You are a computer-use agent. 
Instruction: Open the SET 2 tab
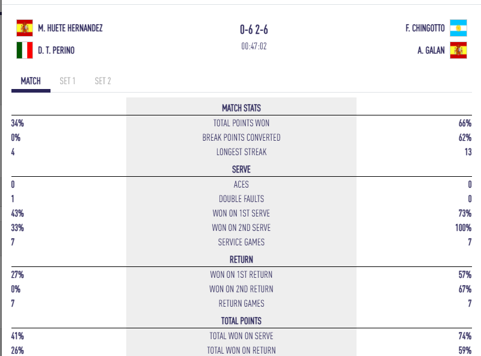[x=103, y=81]
